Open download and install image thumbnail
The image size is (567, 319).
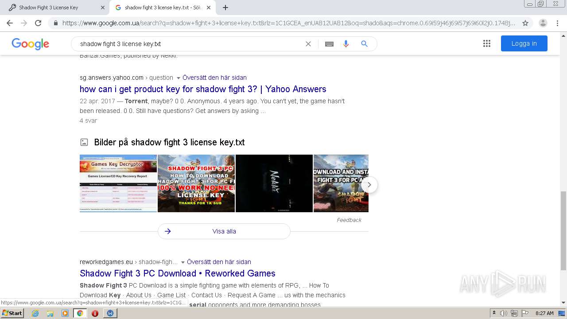click(341, 183)
